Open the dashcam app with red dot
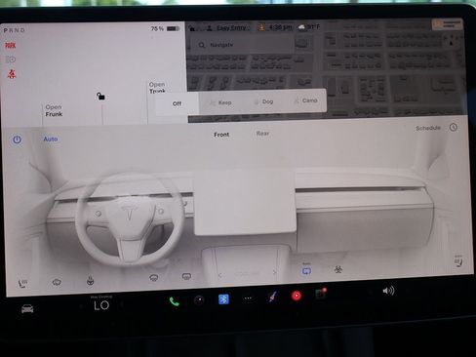 click(321, 294)
